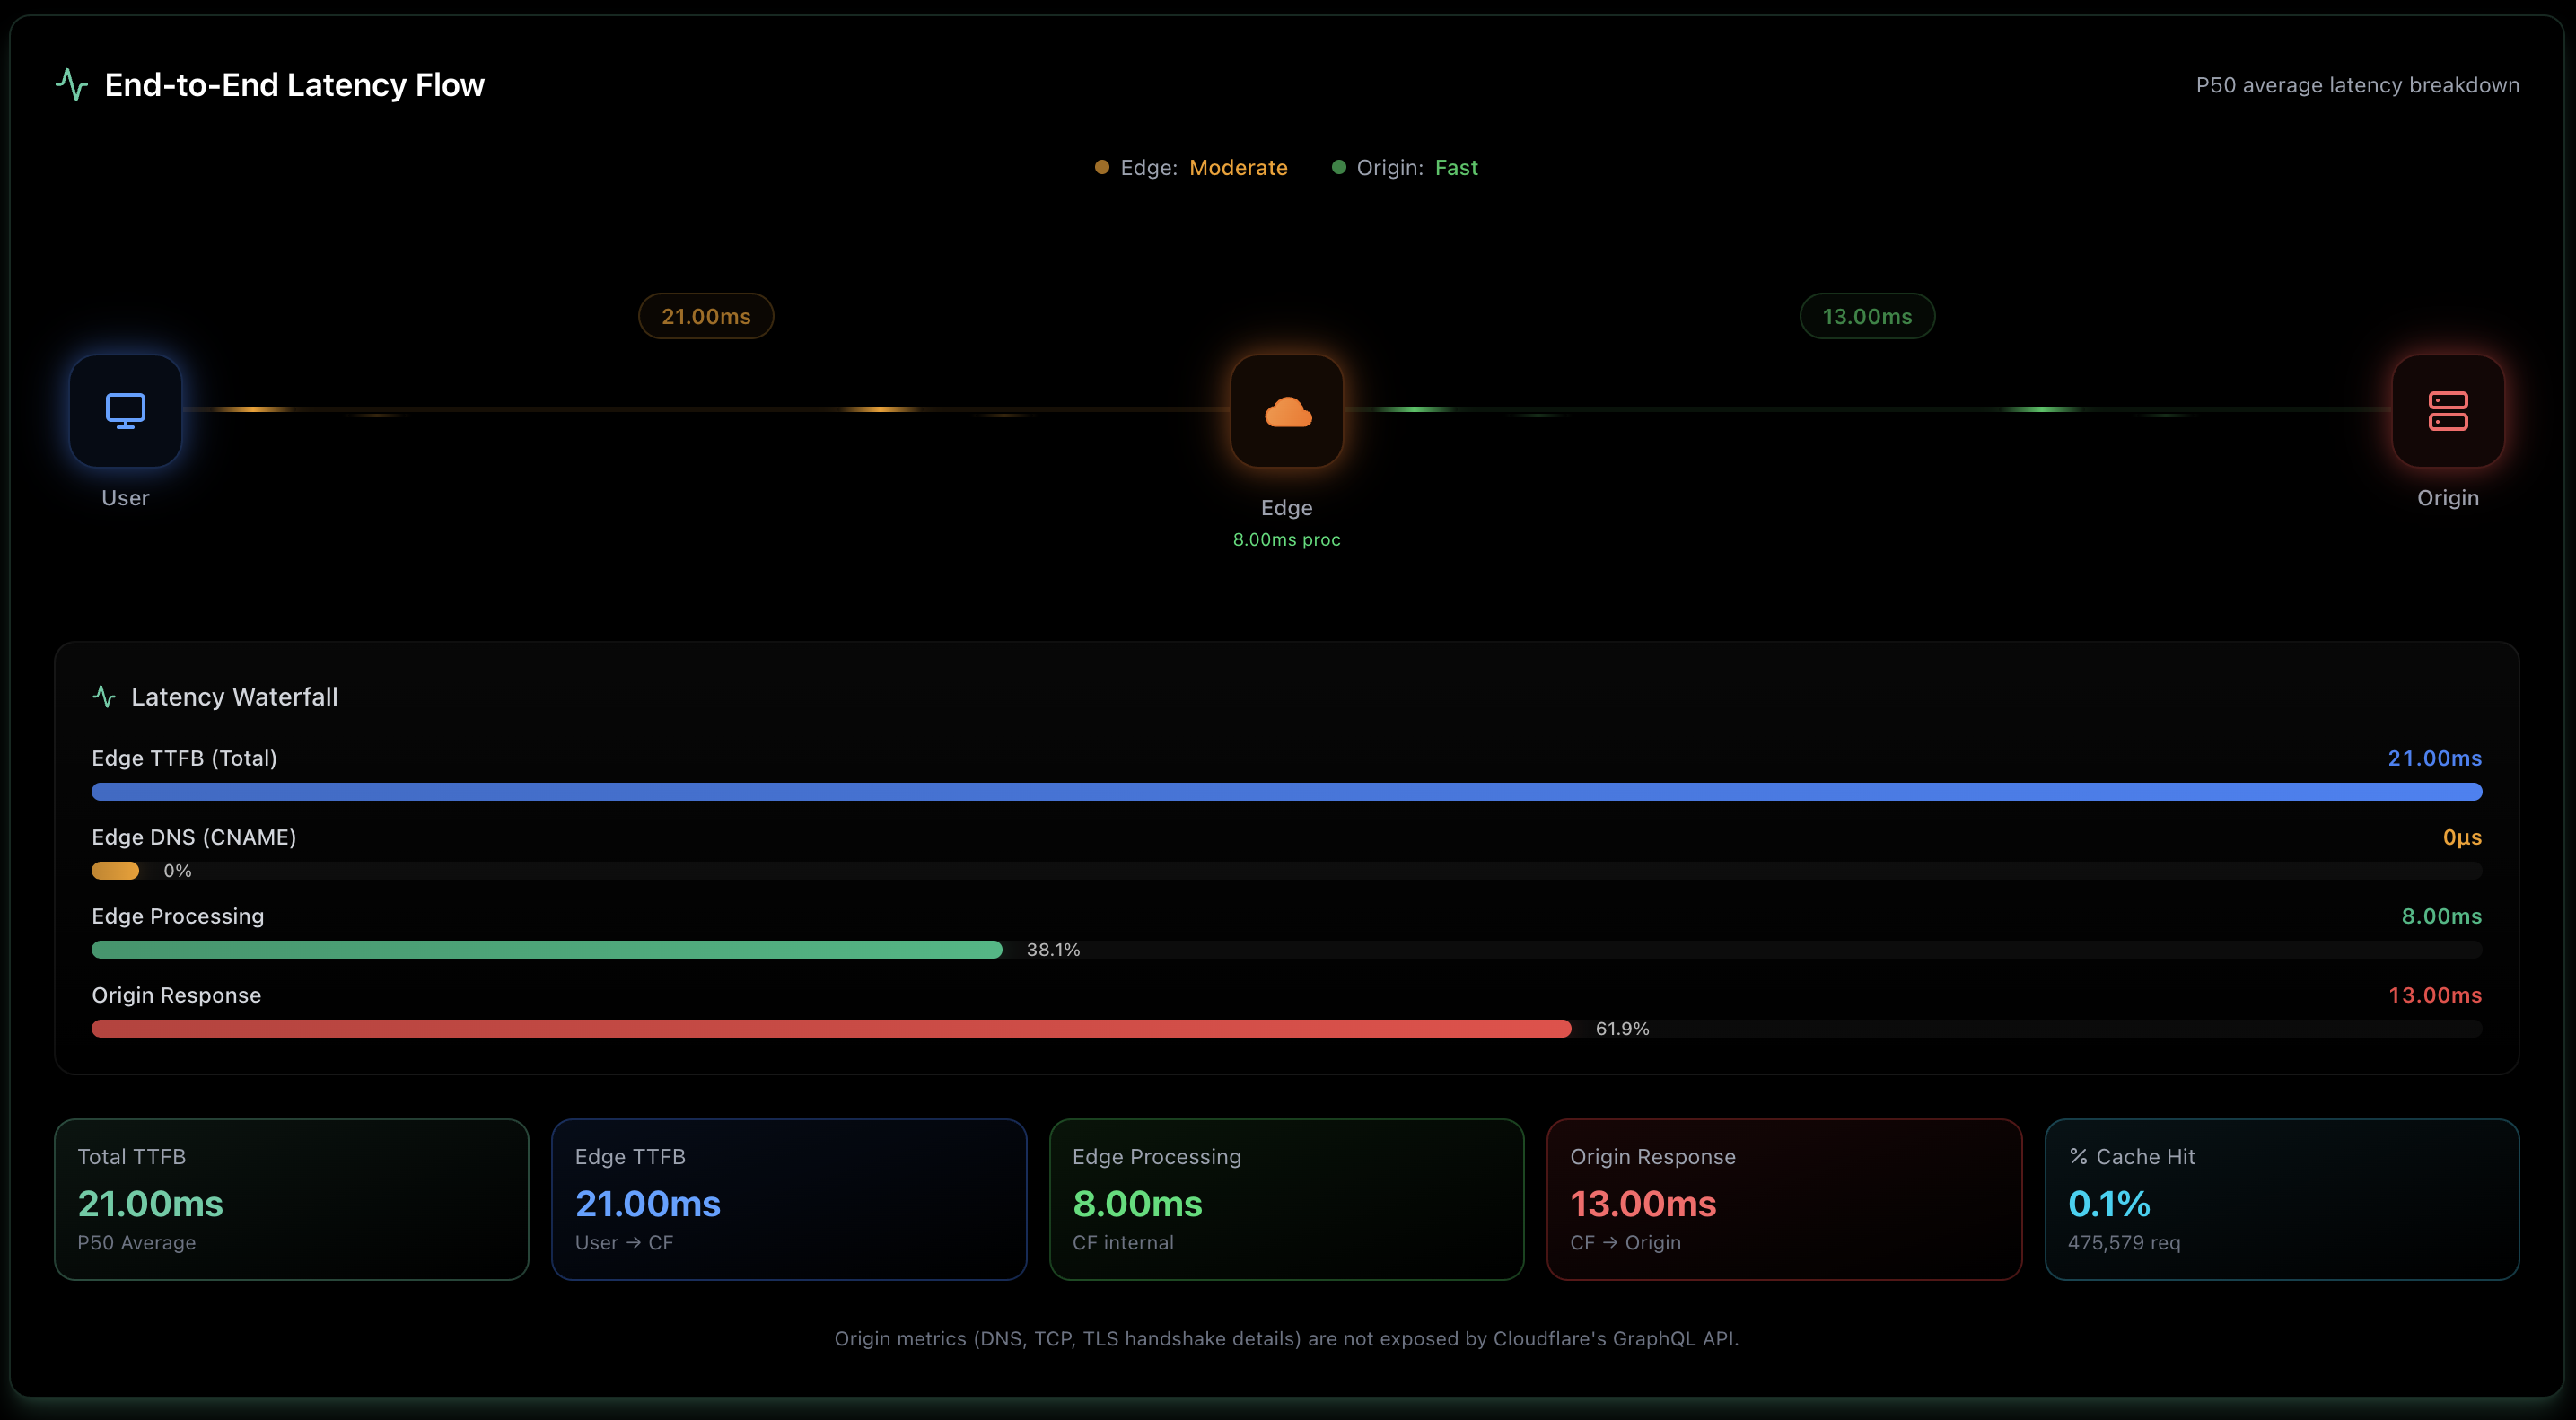Click the 13.00ms latency pill above the flow

pos(1867,316)
